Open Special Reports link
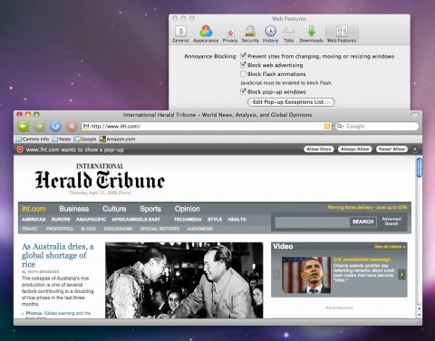The height and width of the screenshot is (341, 435). (159, 229)
